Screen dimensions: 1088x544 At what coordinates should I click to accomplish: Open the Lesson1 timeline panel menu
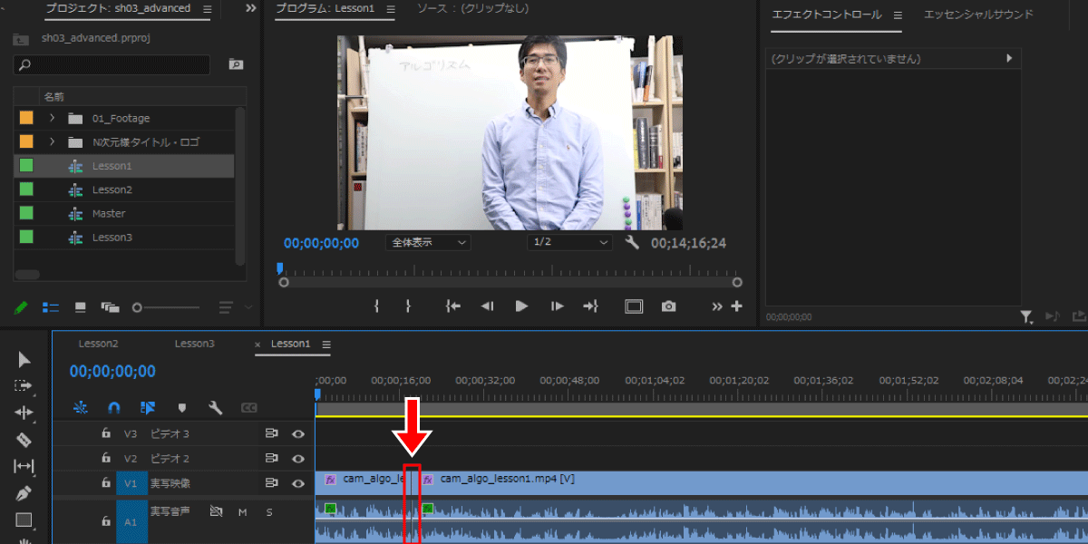[x=326, y=345]
